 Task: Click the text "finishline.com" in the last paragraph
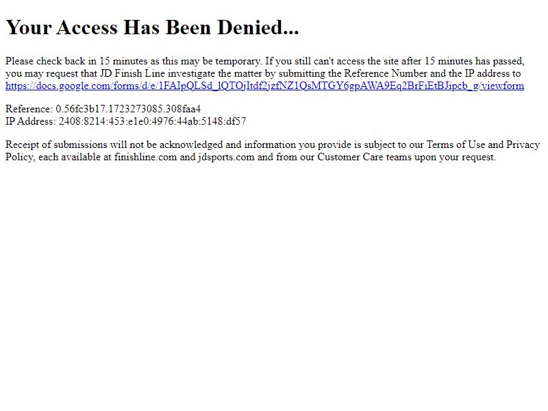tap(145, 157)
